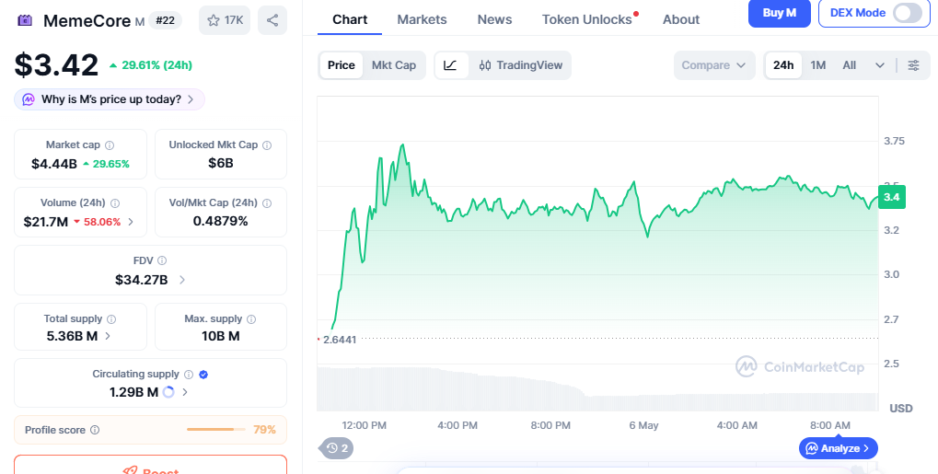Open Circulating supply info icon
Image resolution: width=938 pixels, height=474 pixels.
click(189, 374)
